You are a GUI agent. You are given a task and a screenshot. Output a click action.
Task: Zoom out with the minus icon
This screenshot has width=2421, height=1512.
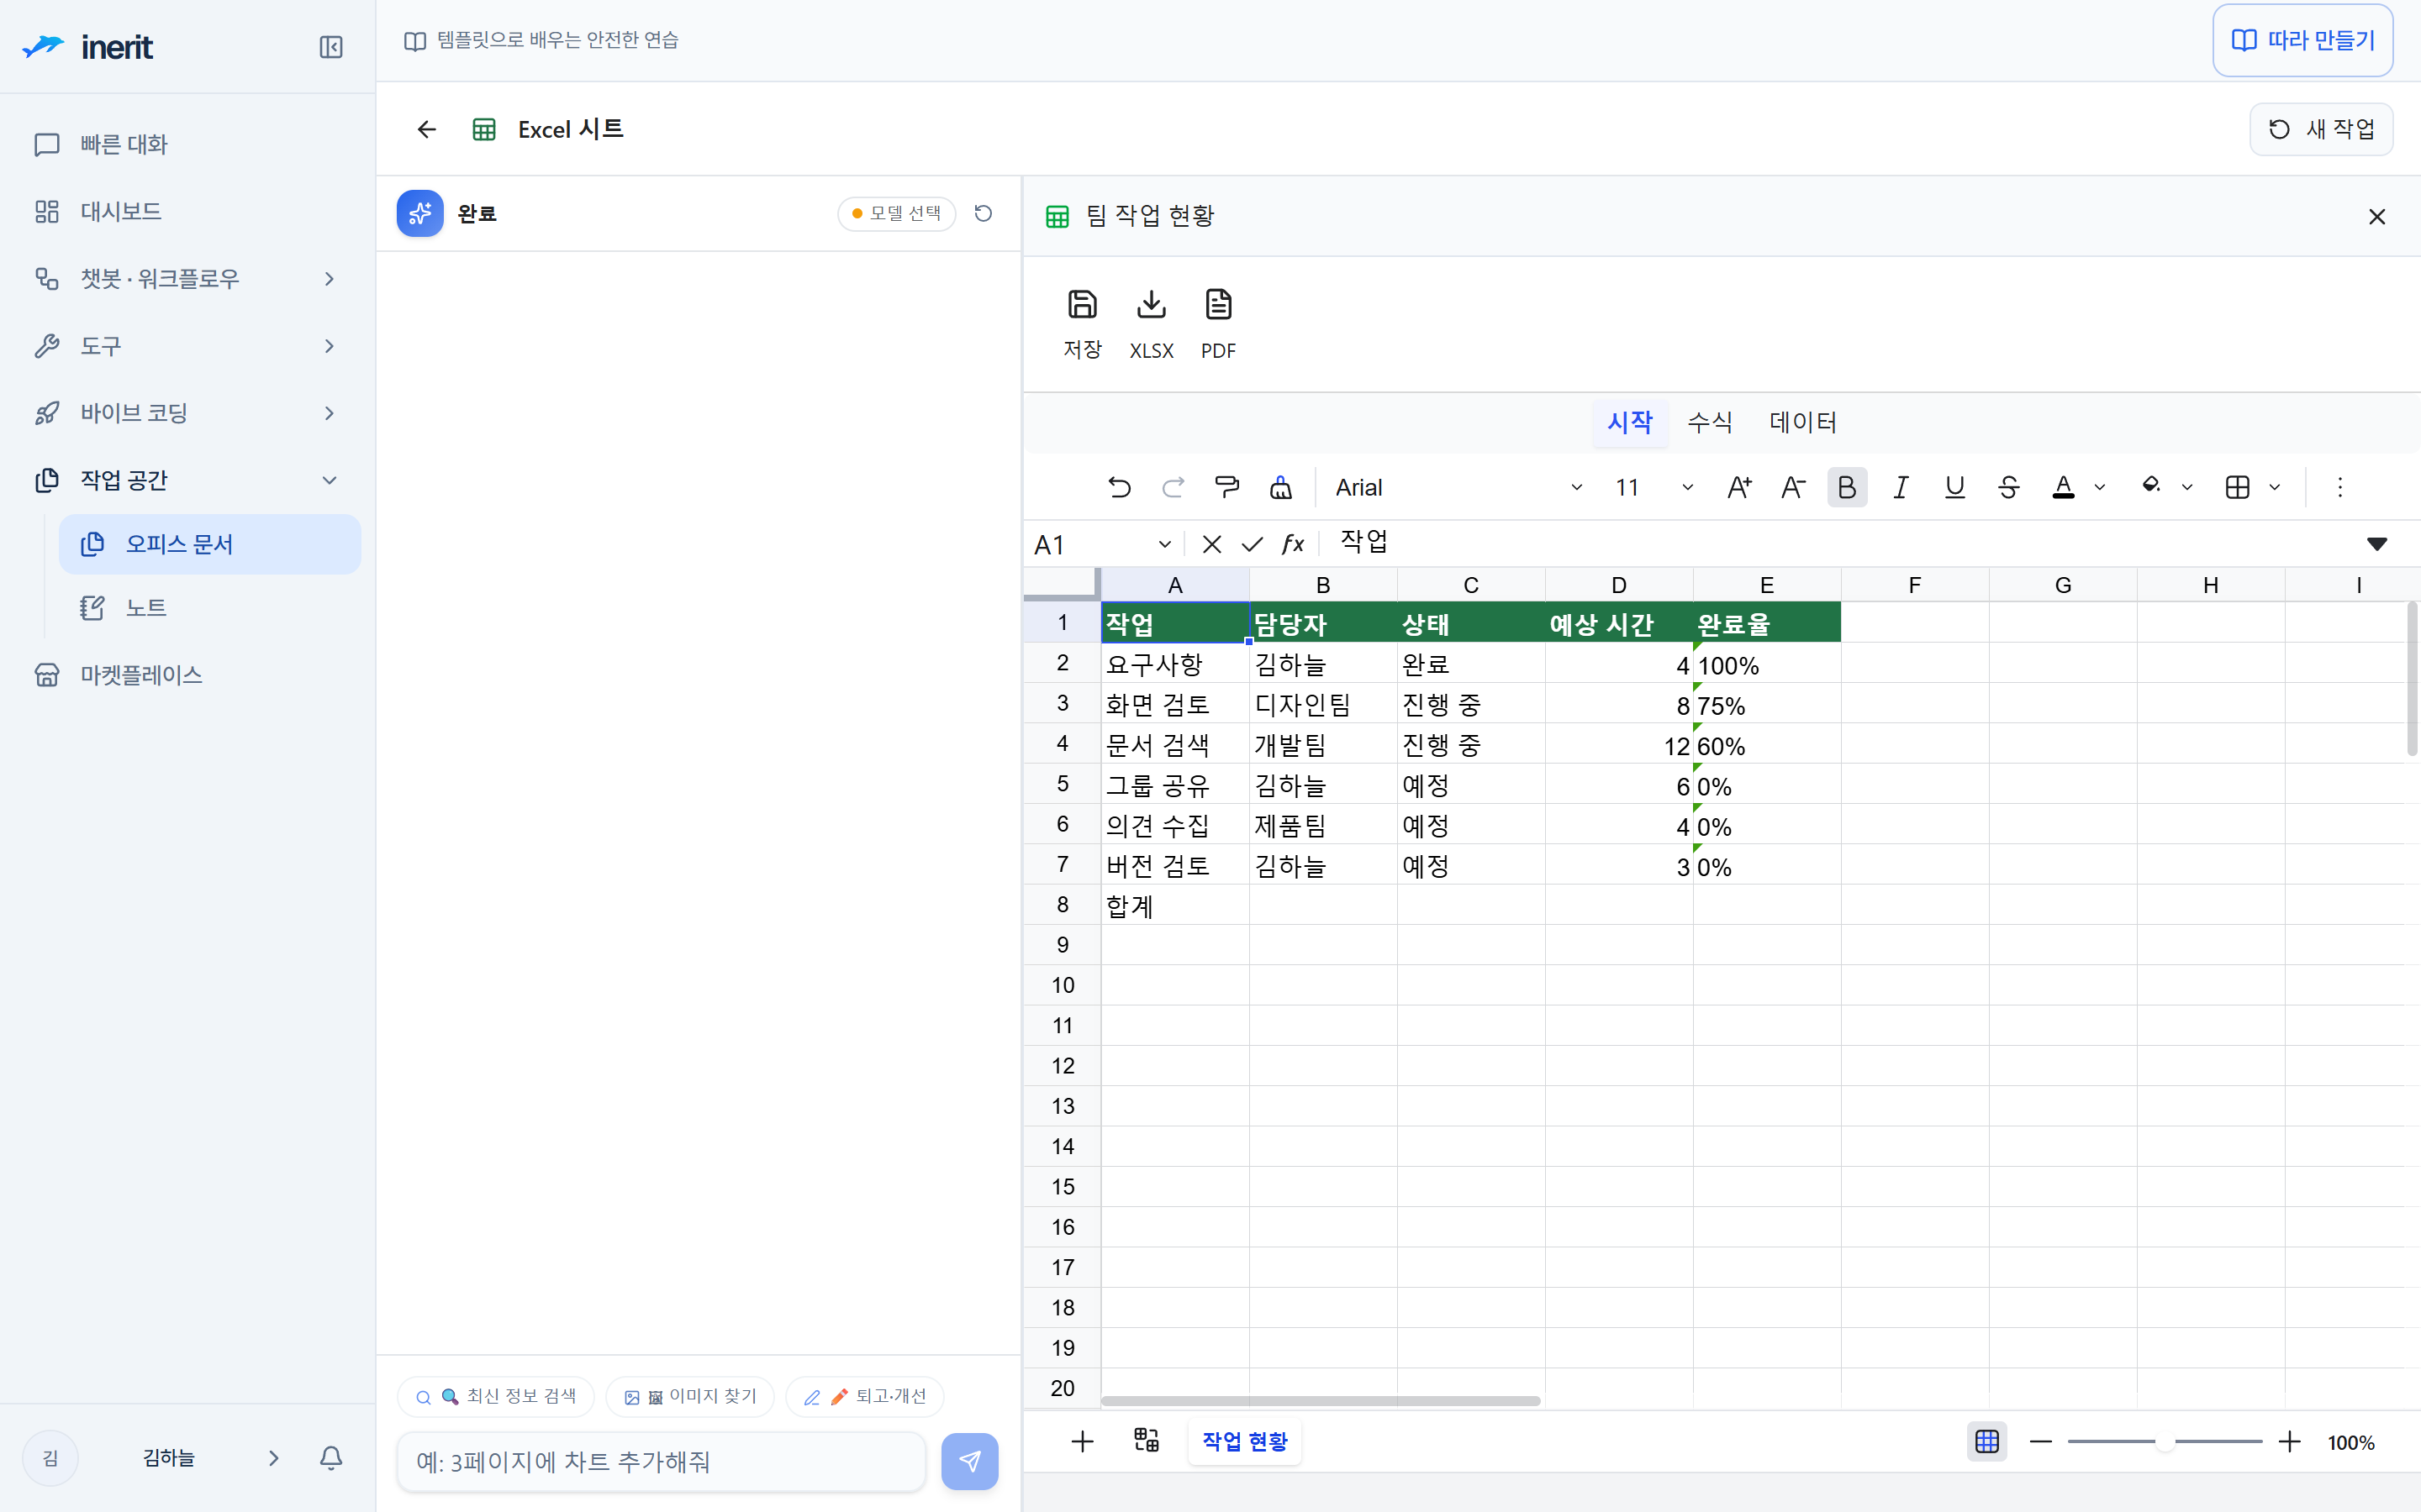click(2041, 1442)
